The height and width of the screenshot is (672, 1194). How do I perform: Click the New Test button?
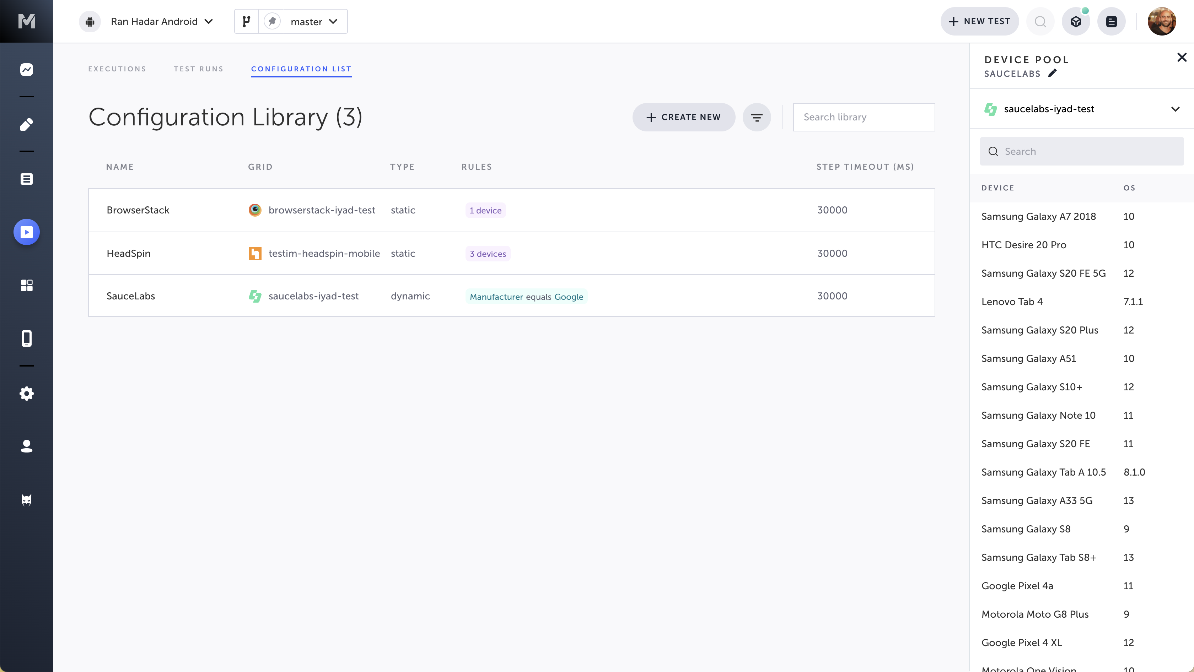pyautogui.click(x=979, y=21)
